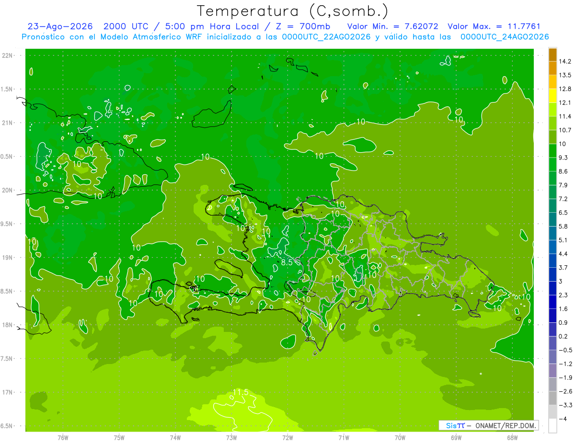Click the '5.8' colorbar value
This screenshot has height=444, width=575.
[564, 227]
